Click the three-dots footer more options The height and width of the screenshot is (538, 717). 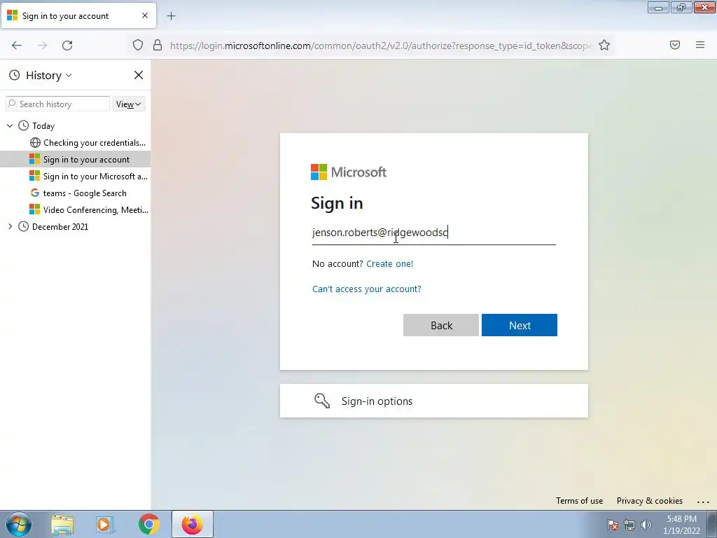point(703,502)
